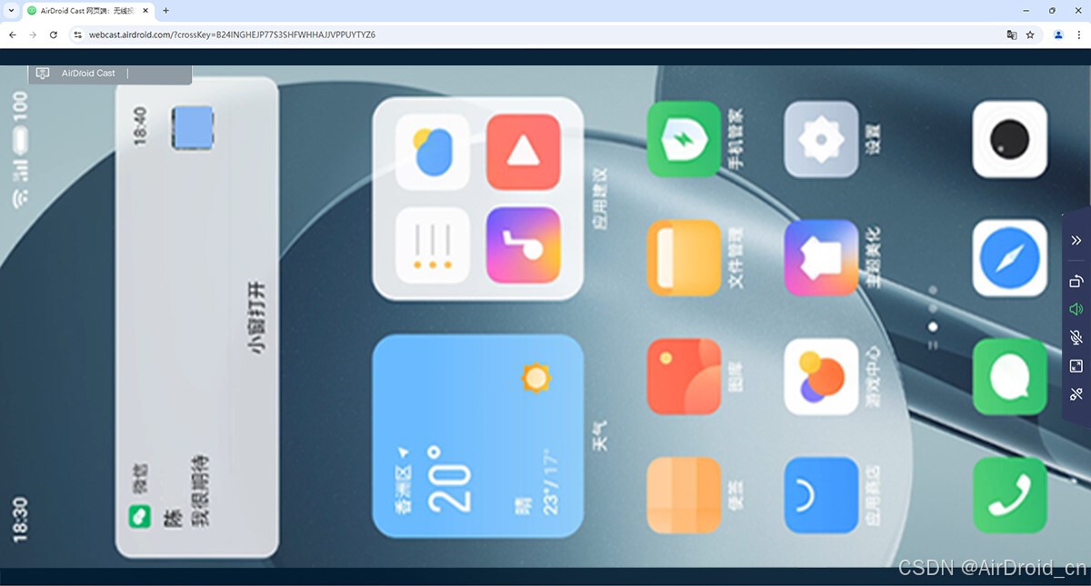Tap the highlighted home screen page dot
Viewport: 1091px width, 586px height.
click(x=933, y=325)
